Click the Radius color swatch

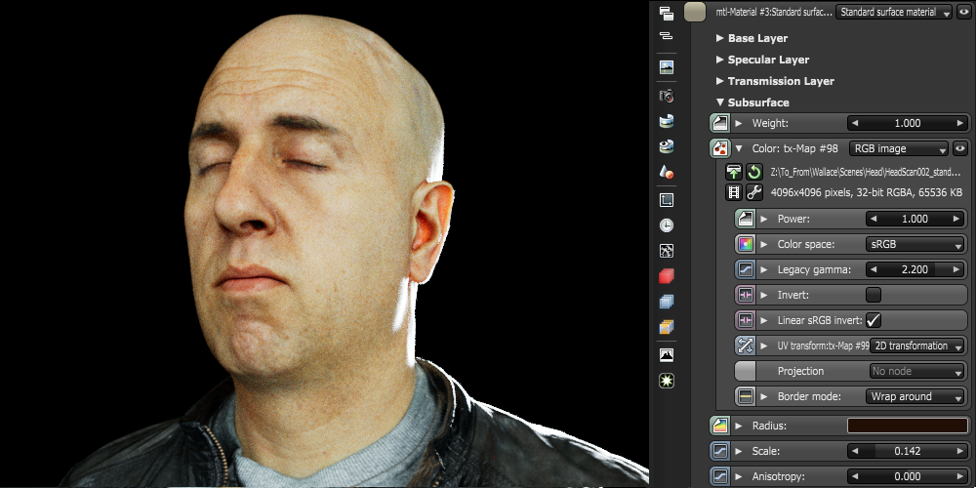(x=907, y=426)
